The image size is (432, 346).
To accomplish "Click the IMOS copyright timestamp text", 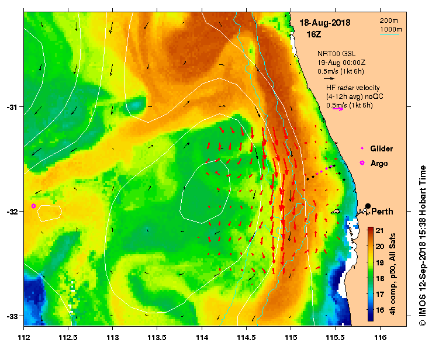I will [423, 245].
